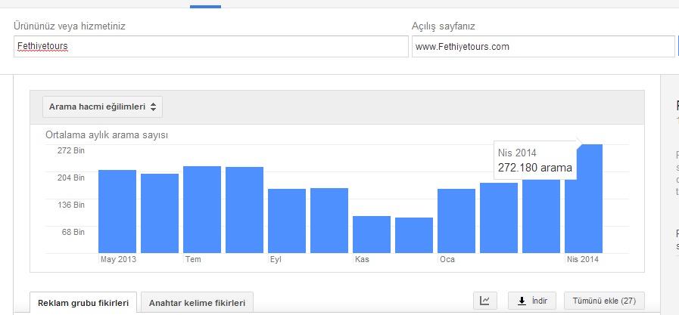Switch to the Anahtar kelime fikirleri tab
The image size is (679, 315).
click(x=197, y=302)
